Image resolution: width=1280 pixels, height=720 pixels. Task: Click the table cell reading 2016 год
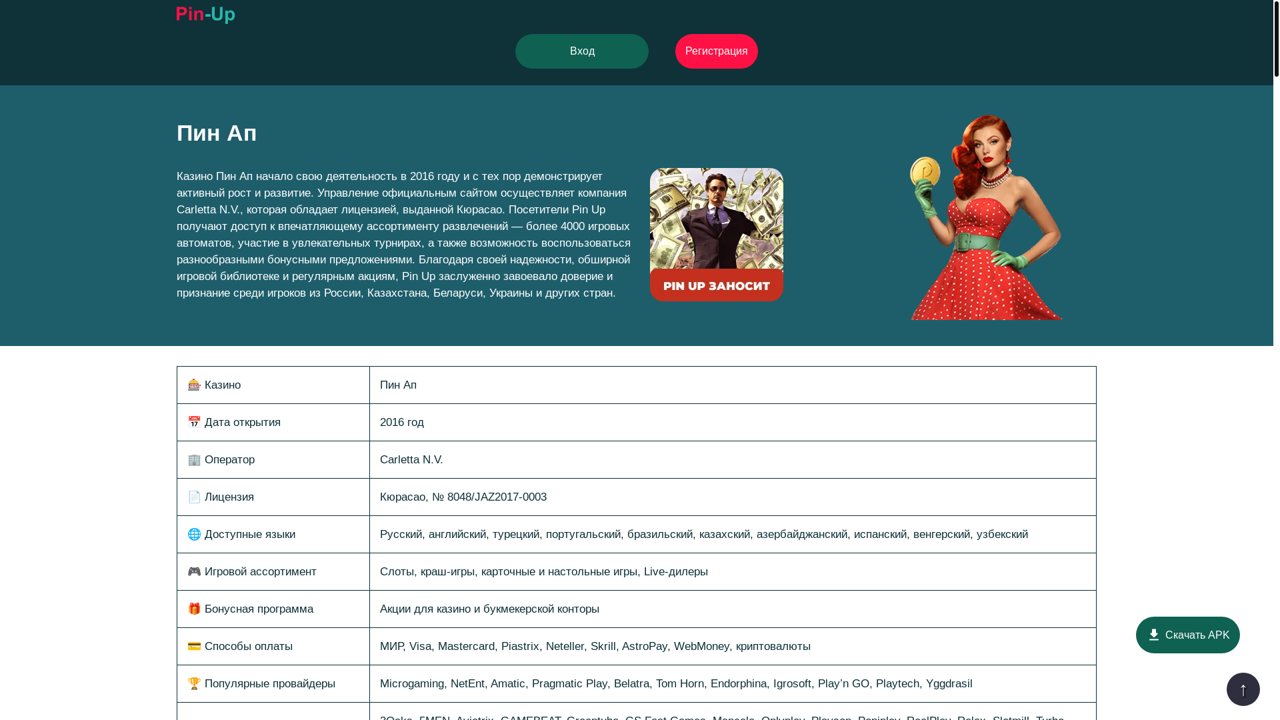click(733, 422)
